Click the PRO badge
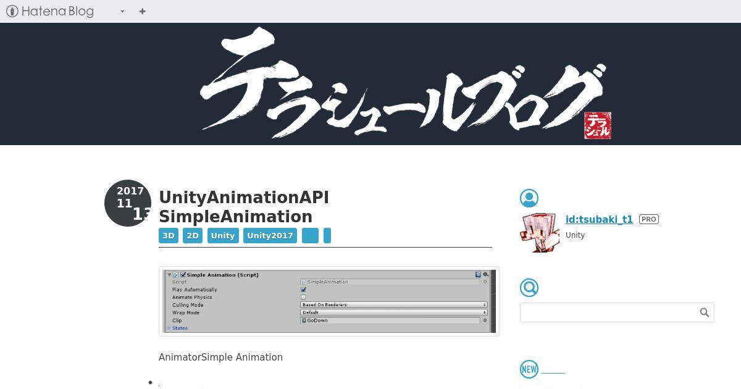This screenshot has width=741, height=389. 648,219
